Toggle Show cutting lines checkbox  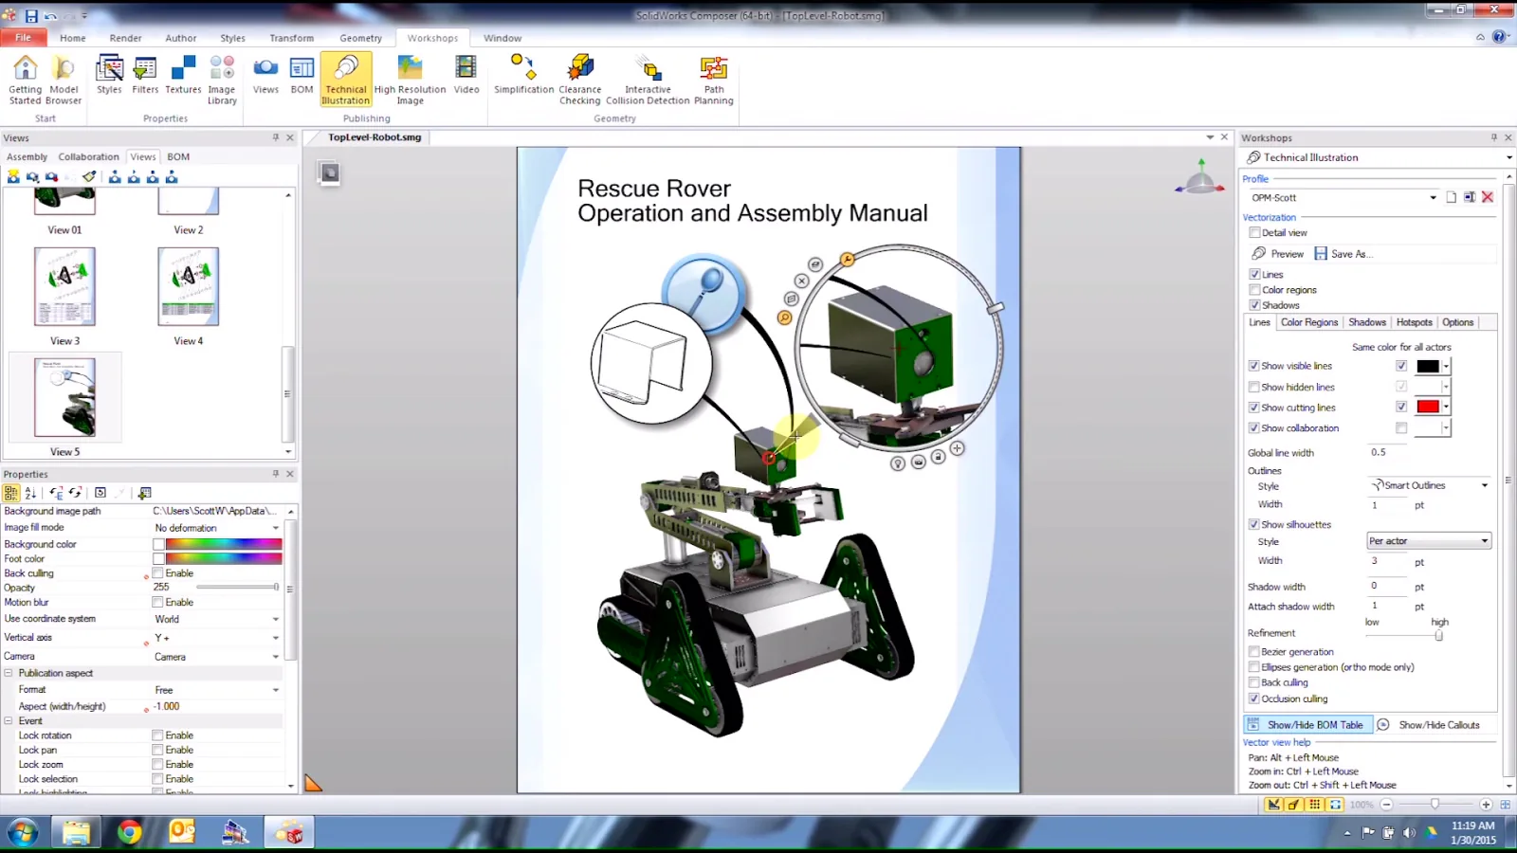pyautogui.click(x=1254, y=408)
